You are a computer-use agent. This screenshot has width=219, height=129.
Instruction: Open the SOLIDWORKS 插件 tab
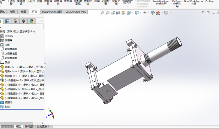(52, 12)
